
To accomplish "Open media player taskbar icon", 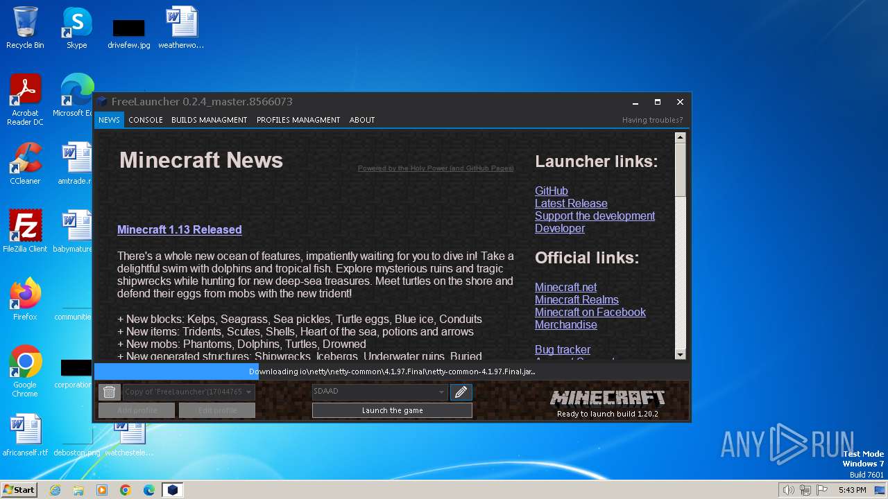I will coord(102,490).
